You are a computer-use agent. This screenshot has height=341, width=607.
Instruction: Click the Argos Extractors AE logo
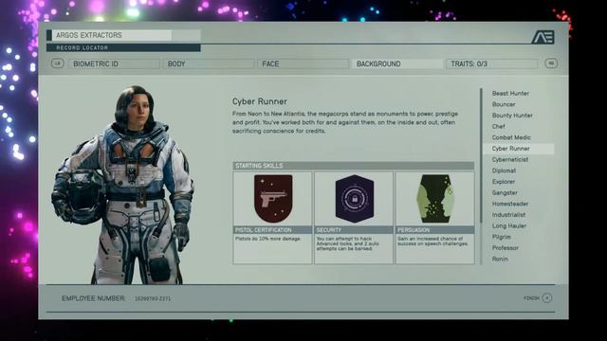pyautogui.click(x=543, y=37)
